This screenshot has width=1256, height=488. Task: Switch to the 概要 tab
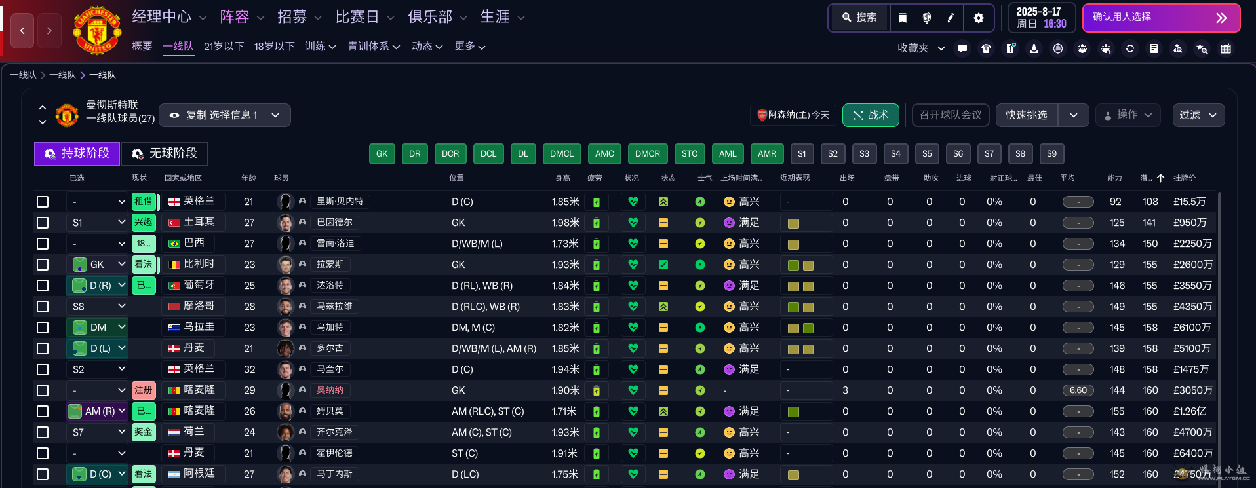pyautogui.click(x=142, y=47)
